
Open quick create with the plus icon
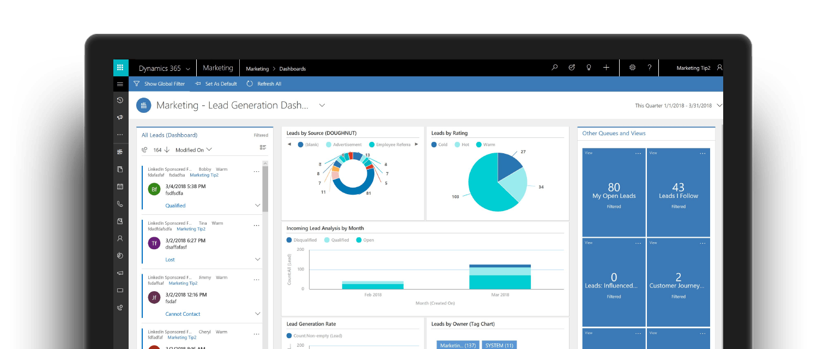pyautogui.click(x=606, y=67)
